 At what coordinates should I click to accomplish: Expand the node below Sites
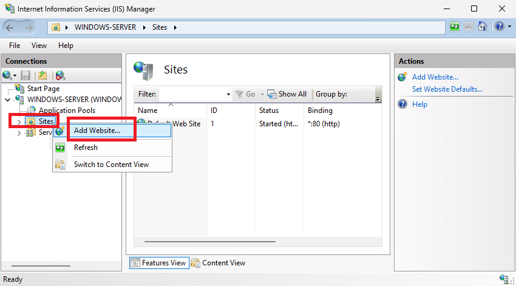(19, 133)
